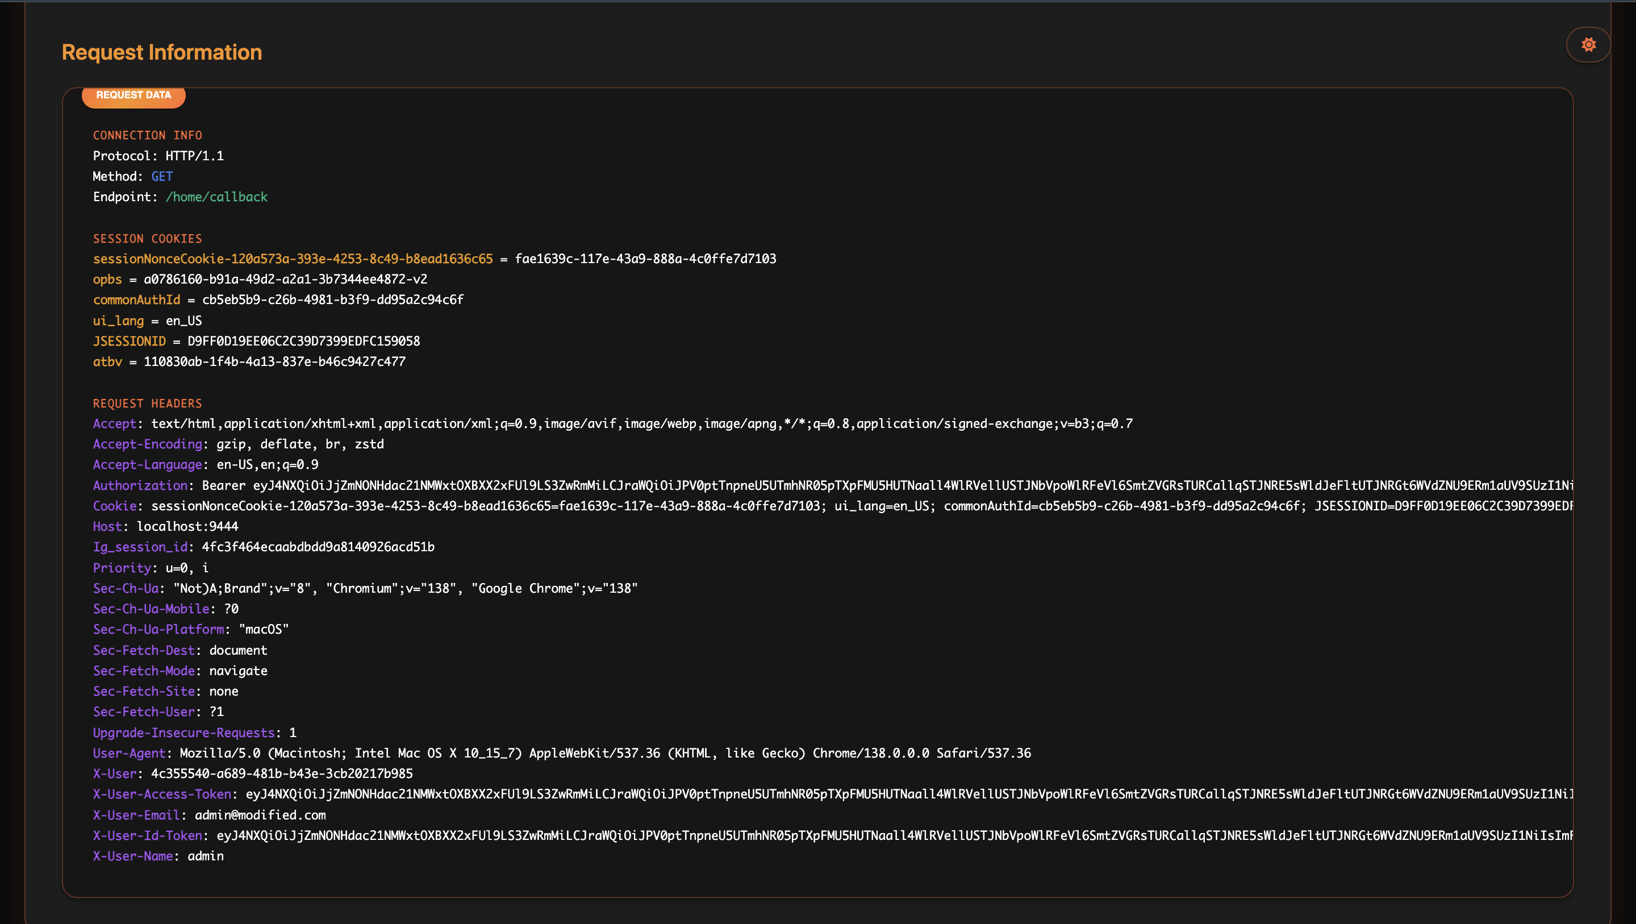Viewport: 1636px width, 924px height.
Task: Click the Request Information heading
Action: [x=162, y=52]
